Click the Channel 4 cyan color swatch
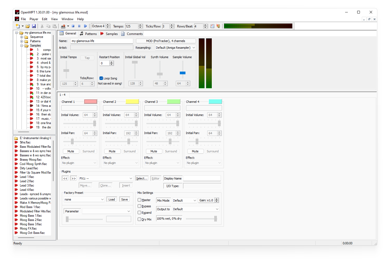This screenshot has height=267, width=390. (215, 102)
